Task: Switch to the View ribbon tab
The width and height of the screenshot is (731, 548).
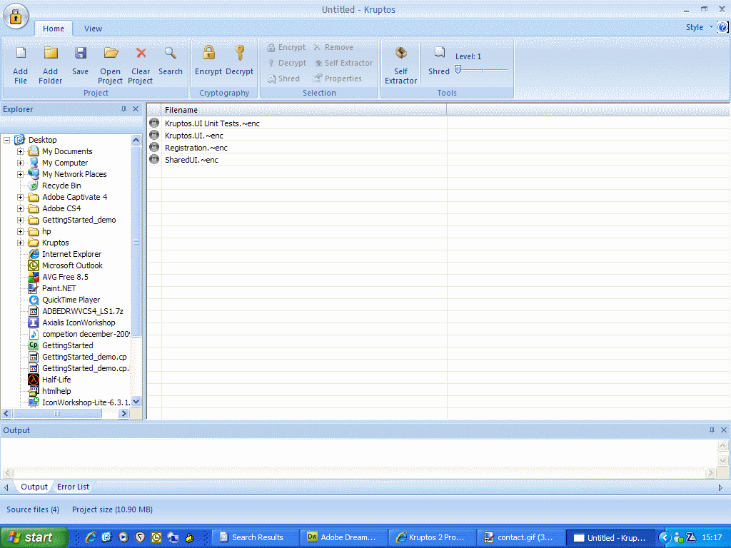Action: [x=93, y=29]
